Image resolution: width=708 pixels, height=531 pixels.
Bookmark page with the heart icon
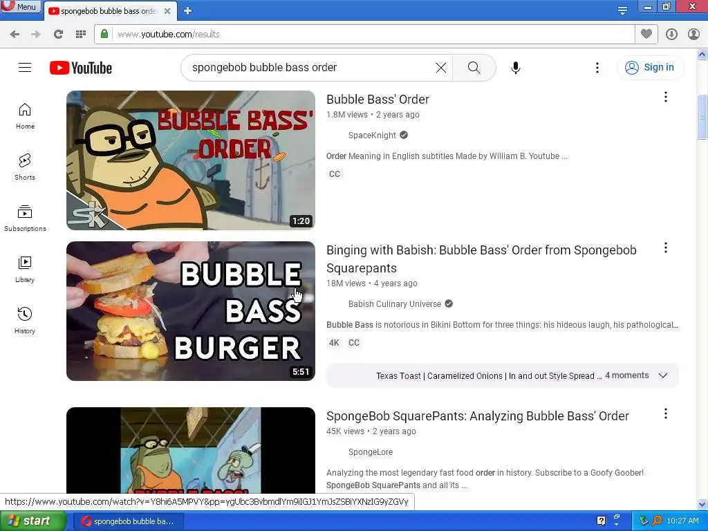[x=646, y=34]
